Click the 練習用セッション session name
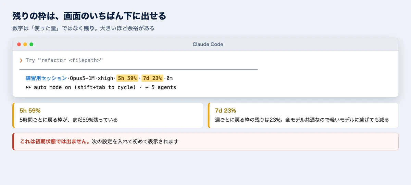This screenshot has width=411, height=185. pyautogui.click(x=46, y=78)
